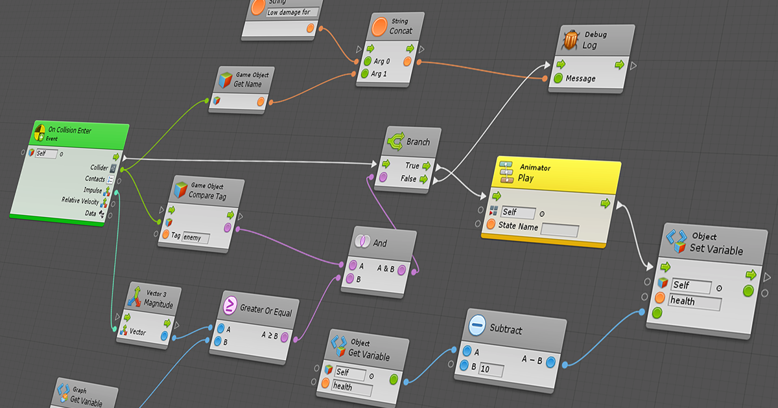778x408 pixels.
Task: Click the Compare Tag purple output port
Action: (228, 227)
